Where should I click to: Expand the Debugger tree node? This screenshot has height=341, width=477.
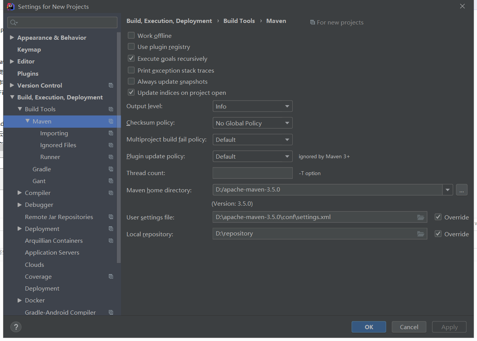20,205
